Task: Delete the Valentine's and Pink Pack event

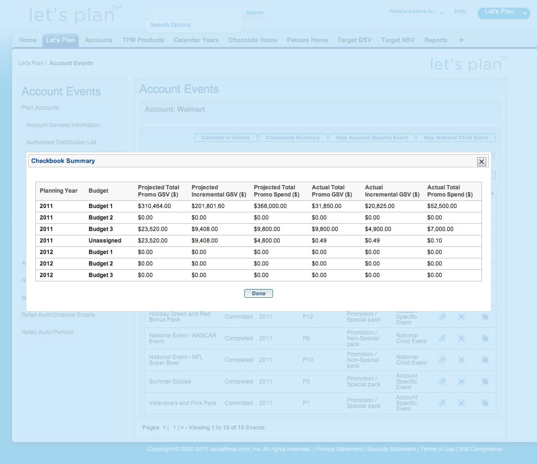Action: coord(461,403)
